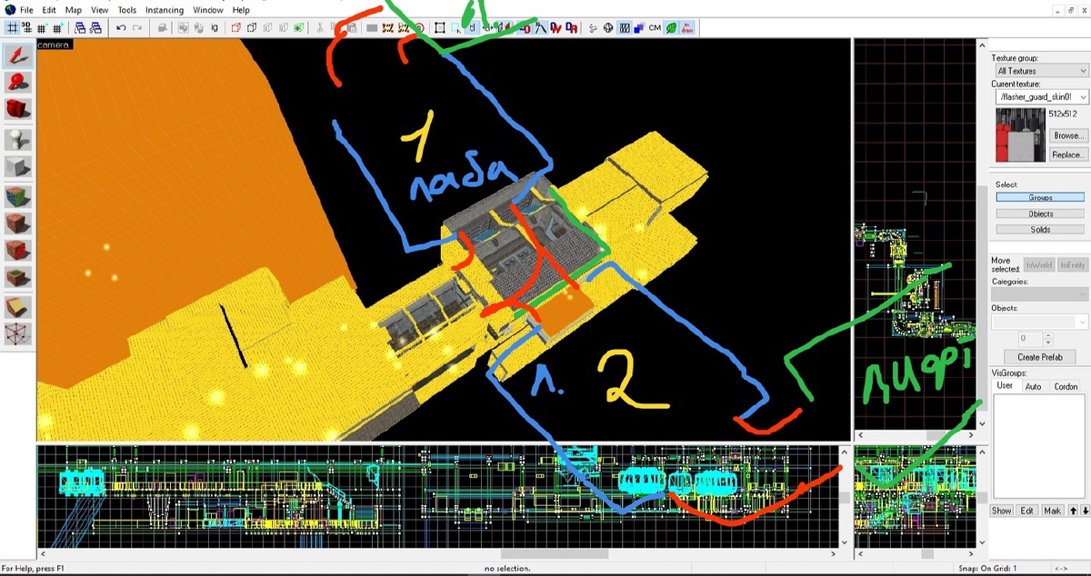The height and width of the screenshot is (576, 1091).
Task: Click the Browse... texture button
Action: [x=1067, y=135]
